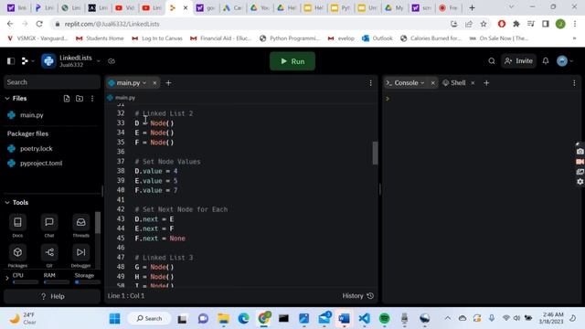
Task: Collapse the Tools section
Action: click(x=7, y=203)
